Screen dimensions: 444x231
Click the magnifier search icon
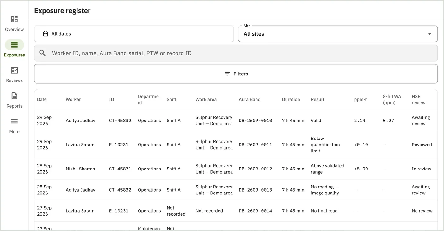point(42,53)
